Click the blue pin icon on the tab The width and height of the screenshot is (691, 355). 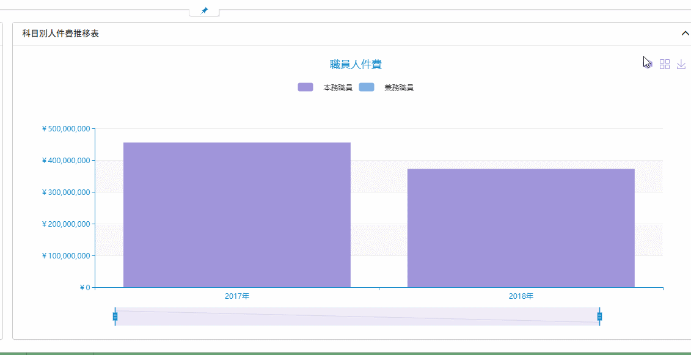pyautogui.click(x=204, y=10)
